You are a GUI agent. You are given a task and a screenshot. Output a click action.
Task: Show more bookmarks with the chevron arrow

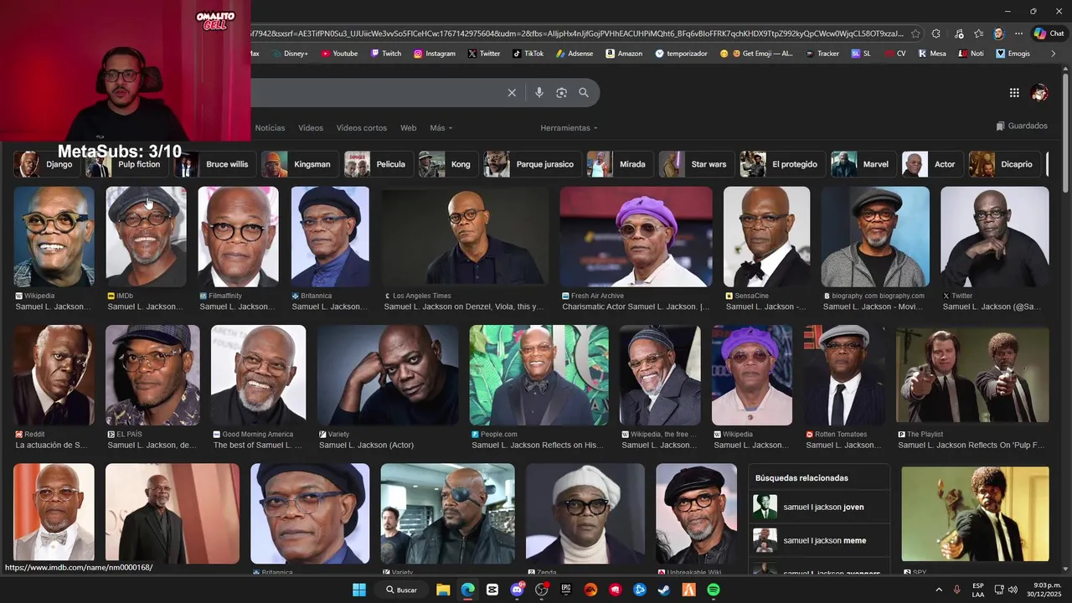coord(1054,54)
